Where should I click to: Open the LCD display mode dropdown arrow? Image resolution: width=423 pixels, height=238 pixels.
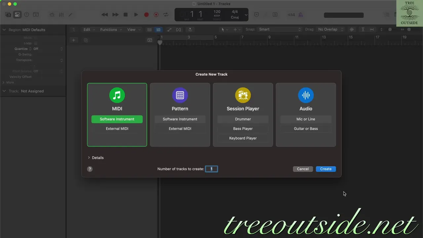tap(246, 15)
